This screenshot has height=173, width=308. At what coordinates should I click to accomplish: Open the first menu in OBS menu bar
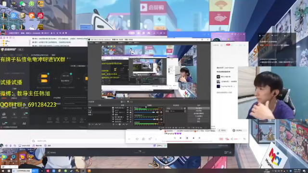(91, 43)
